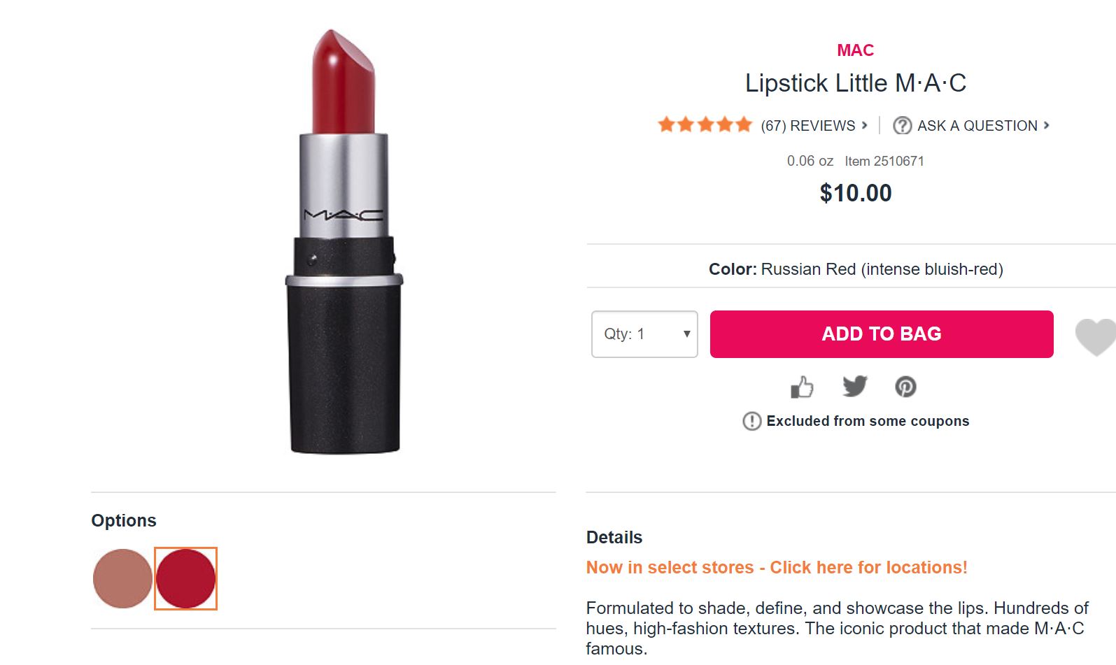Click the product title 'Lipstick Little M·A·C'
Image resolution: width=1116 pixels, height=665 pixels.
pyautogui.click(x=855, y=83)
